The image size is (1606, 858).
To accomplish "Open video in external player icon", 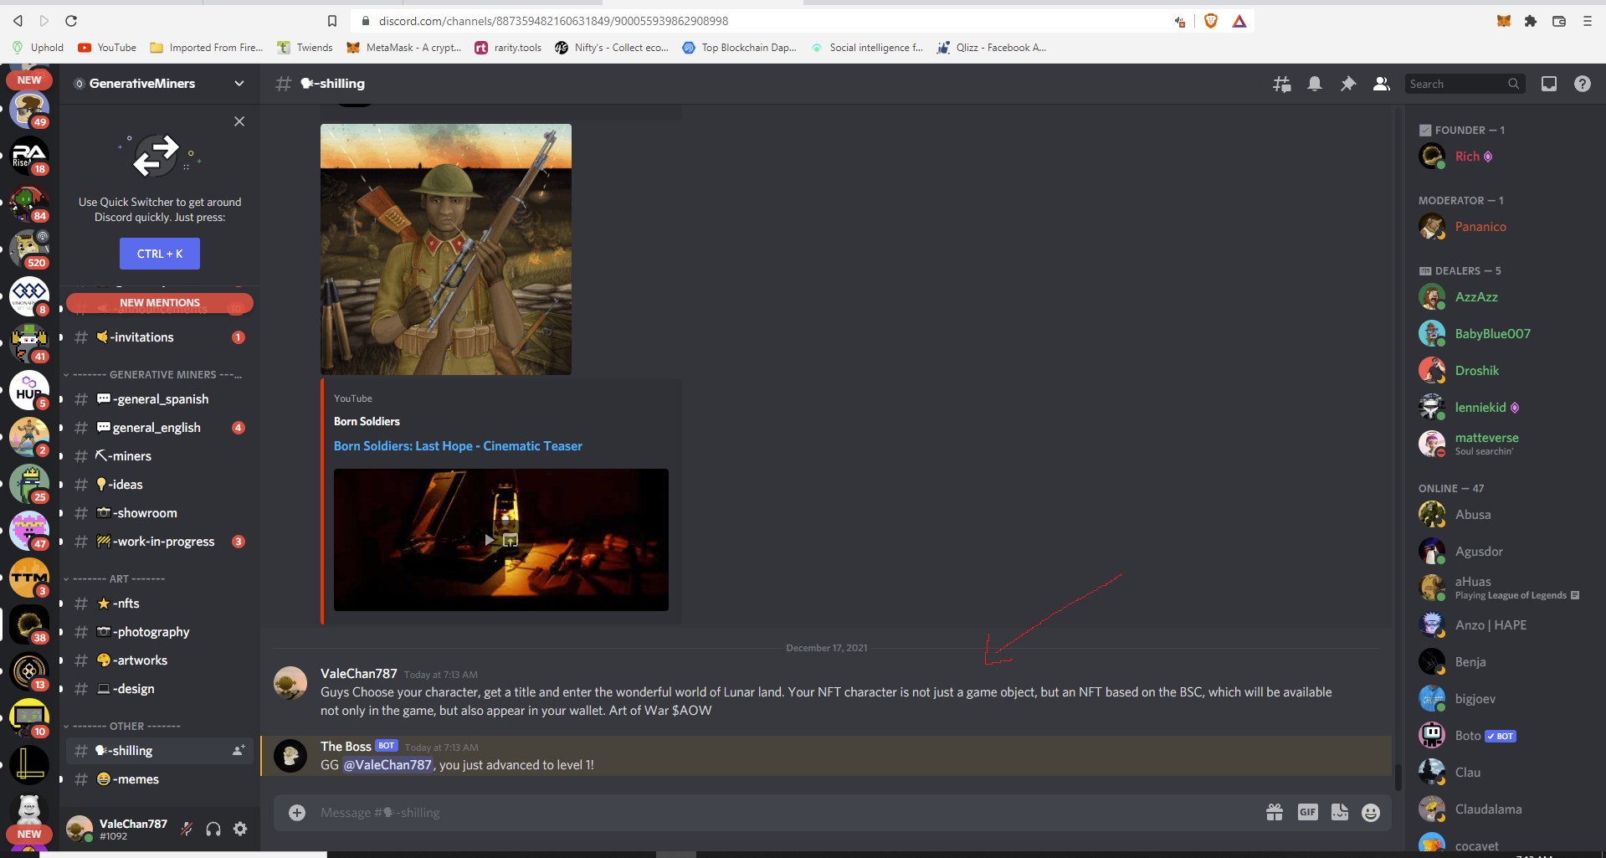I will (511, 540).
